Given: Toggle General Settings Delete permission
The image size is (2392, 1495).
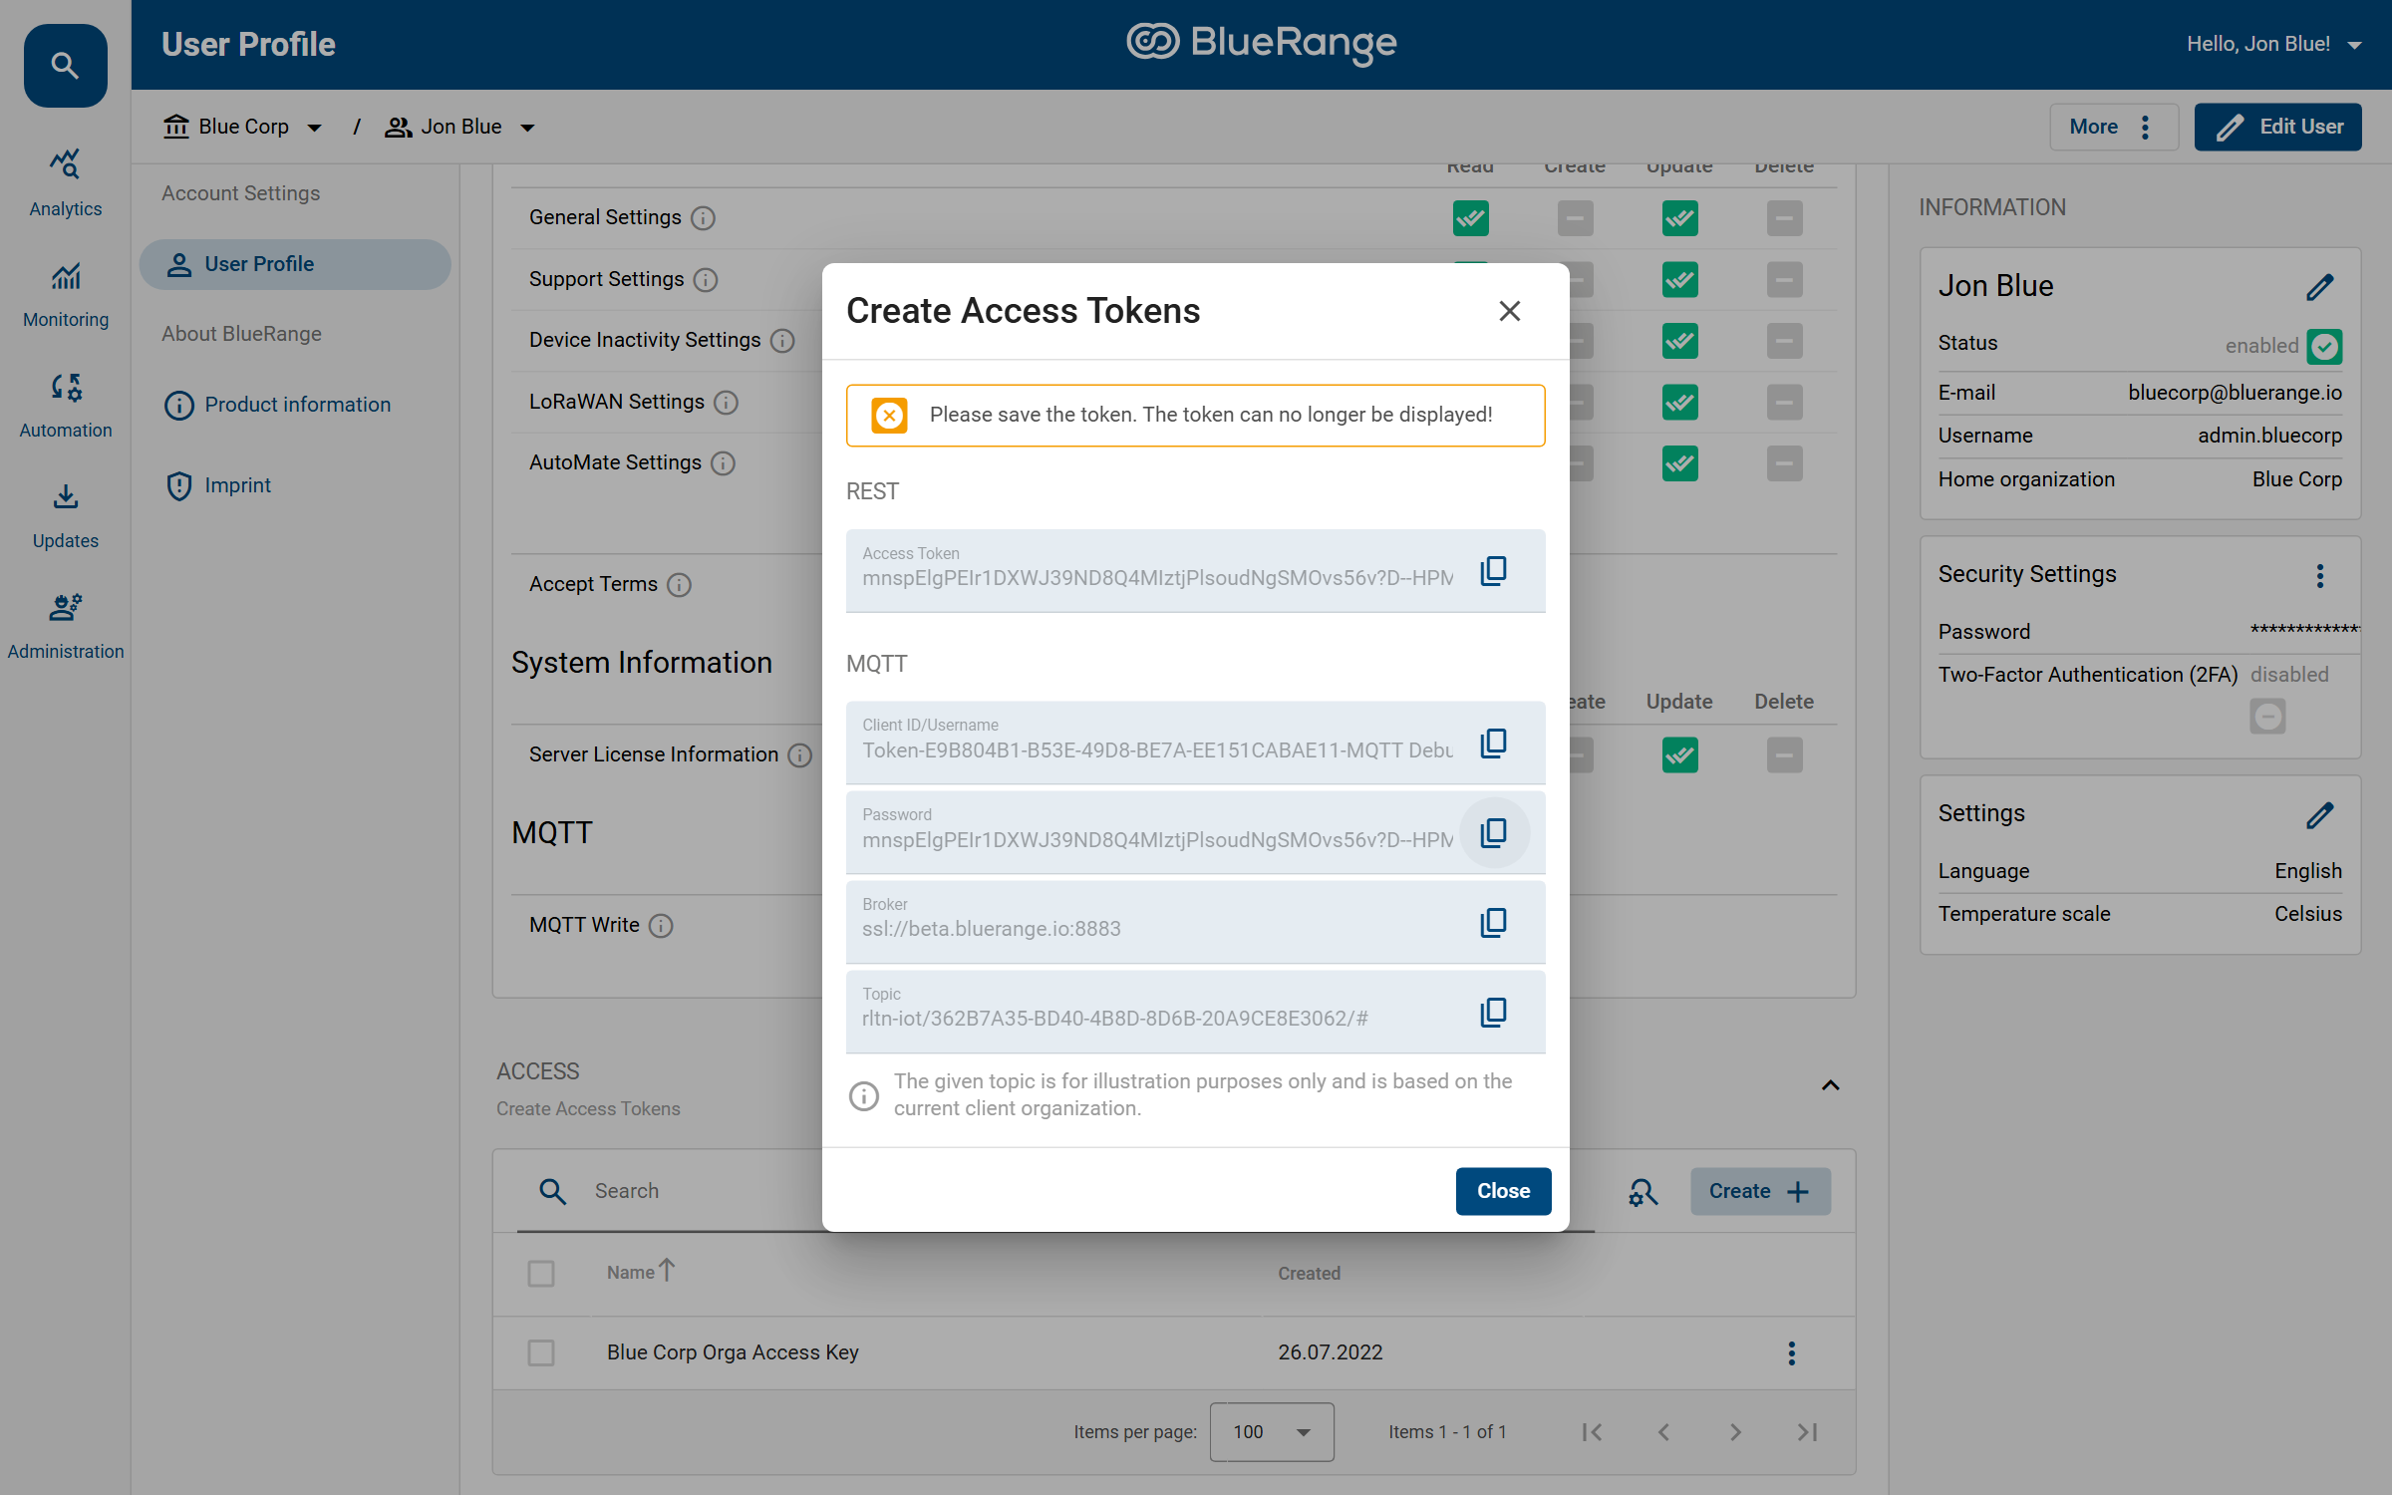Looking at the screenshot, I should coord(1784,218).
